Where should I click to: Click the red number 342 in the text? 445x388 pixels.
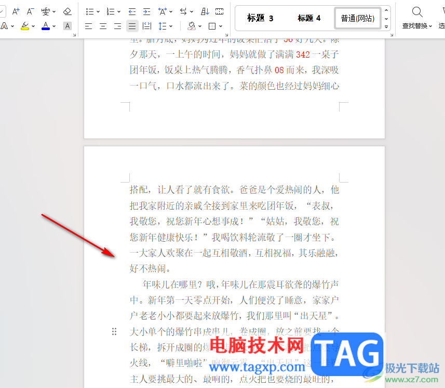point(303,54)
